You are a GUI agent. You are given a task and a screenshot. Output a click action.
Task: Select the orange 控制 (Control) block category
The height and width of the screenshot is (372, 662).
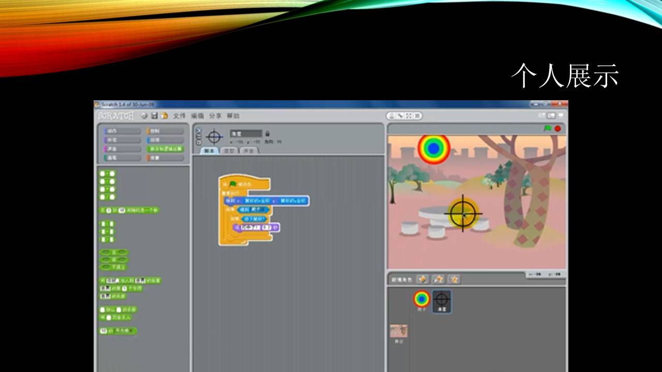pos(165,131)
